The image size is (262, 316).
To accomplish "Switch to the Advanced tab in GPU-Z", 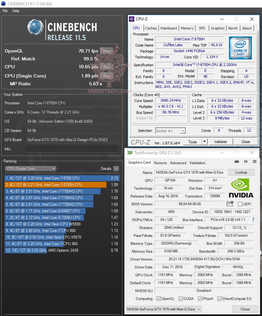I will click(178, 163).
